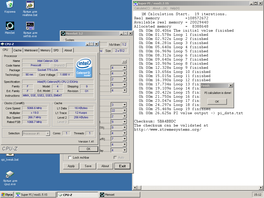Image resolution: width=264 pixels, height=198 pixels.
Task: Open the Calculate(C) menu in Super PI
Action: click(x=142, y=8)
